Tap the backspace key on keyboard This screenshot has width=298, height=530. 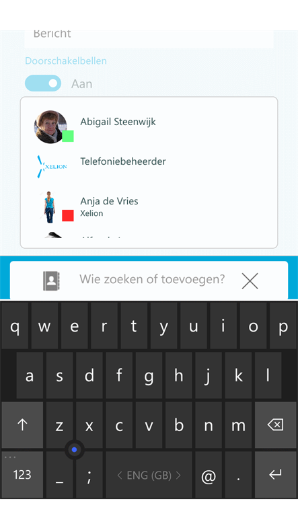point(275,425)
